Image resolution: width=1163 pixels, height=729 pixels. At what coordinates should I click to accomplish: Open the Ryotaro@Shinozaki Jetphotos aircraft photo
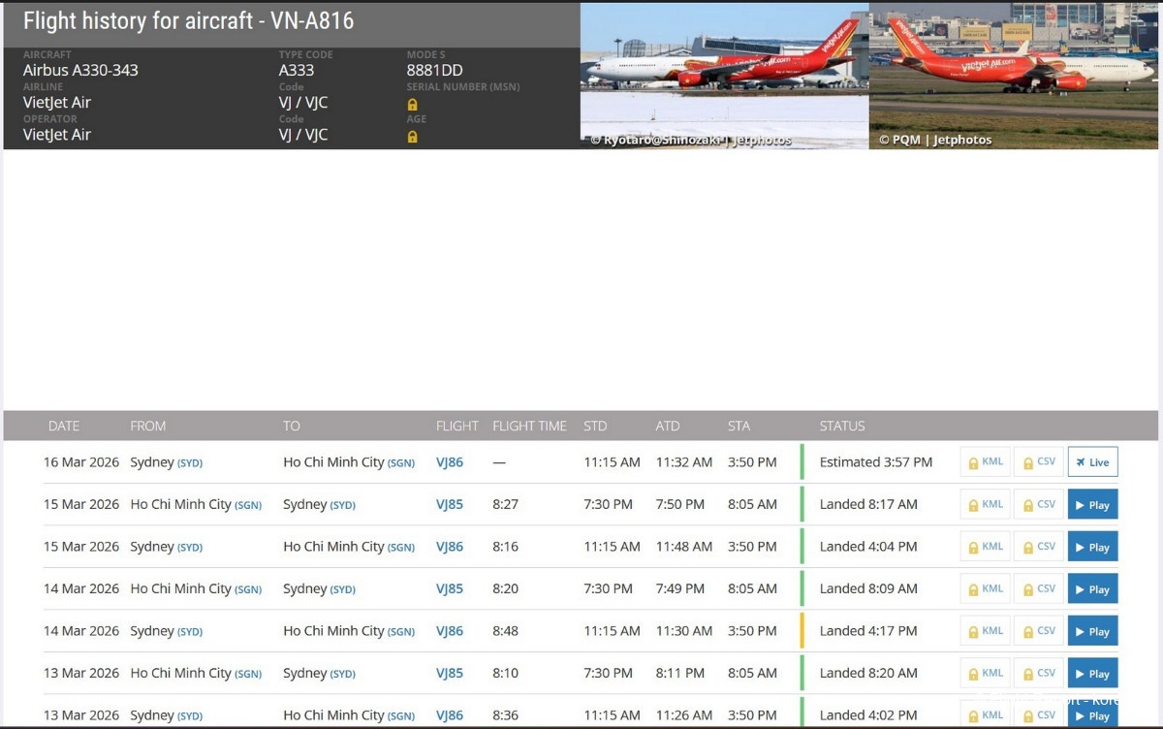pyautogui.click(x=725, y=76)
